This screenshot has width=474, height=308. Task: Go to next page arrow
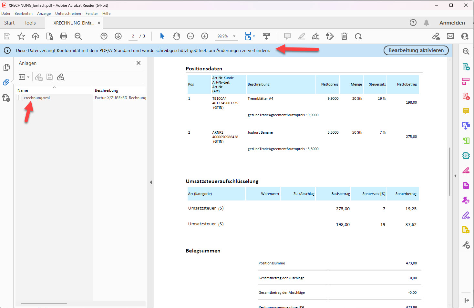118,36
